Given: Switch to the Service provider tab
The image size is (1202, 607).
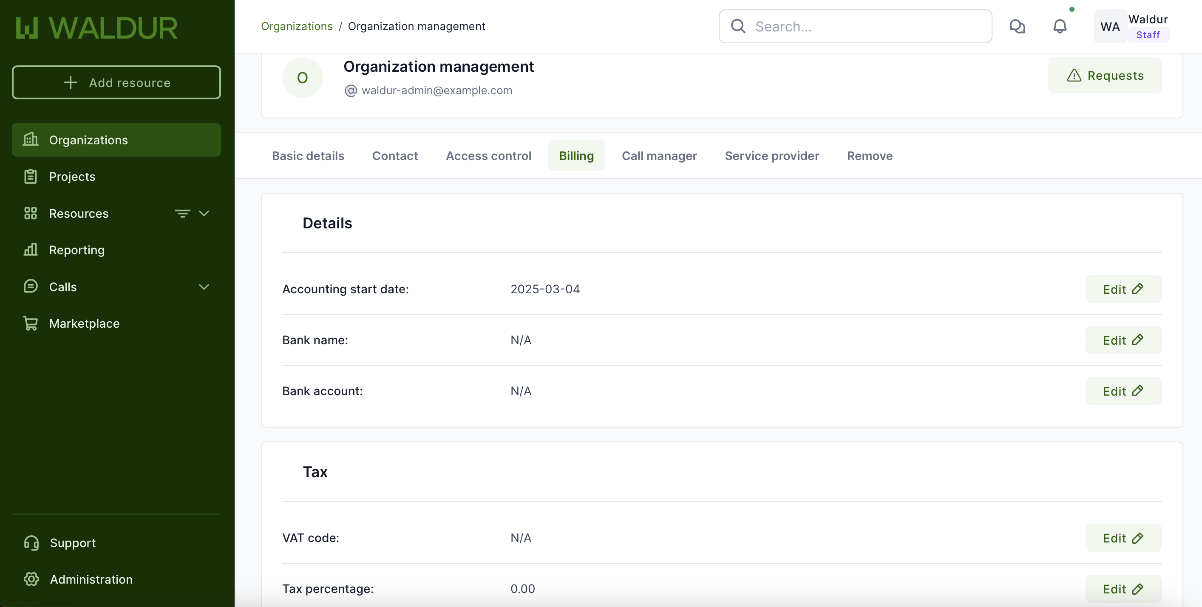Looking at the screenshot, I should pos(771,156).
